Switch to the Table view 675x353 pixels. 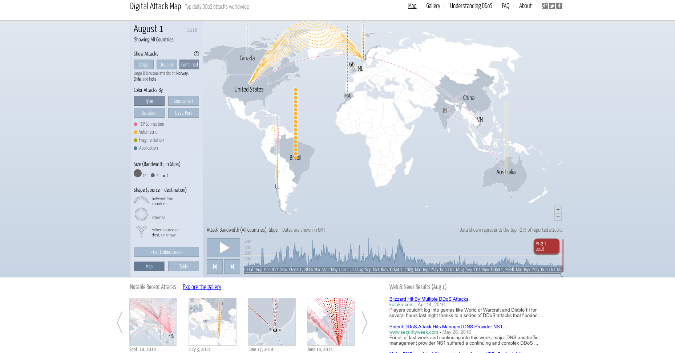[183, 266]
